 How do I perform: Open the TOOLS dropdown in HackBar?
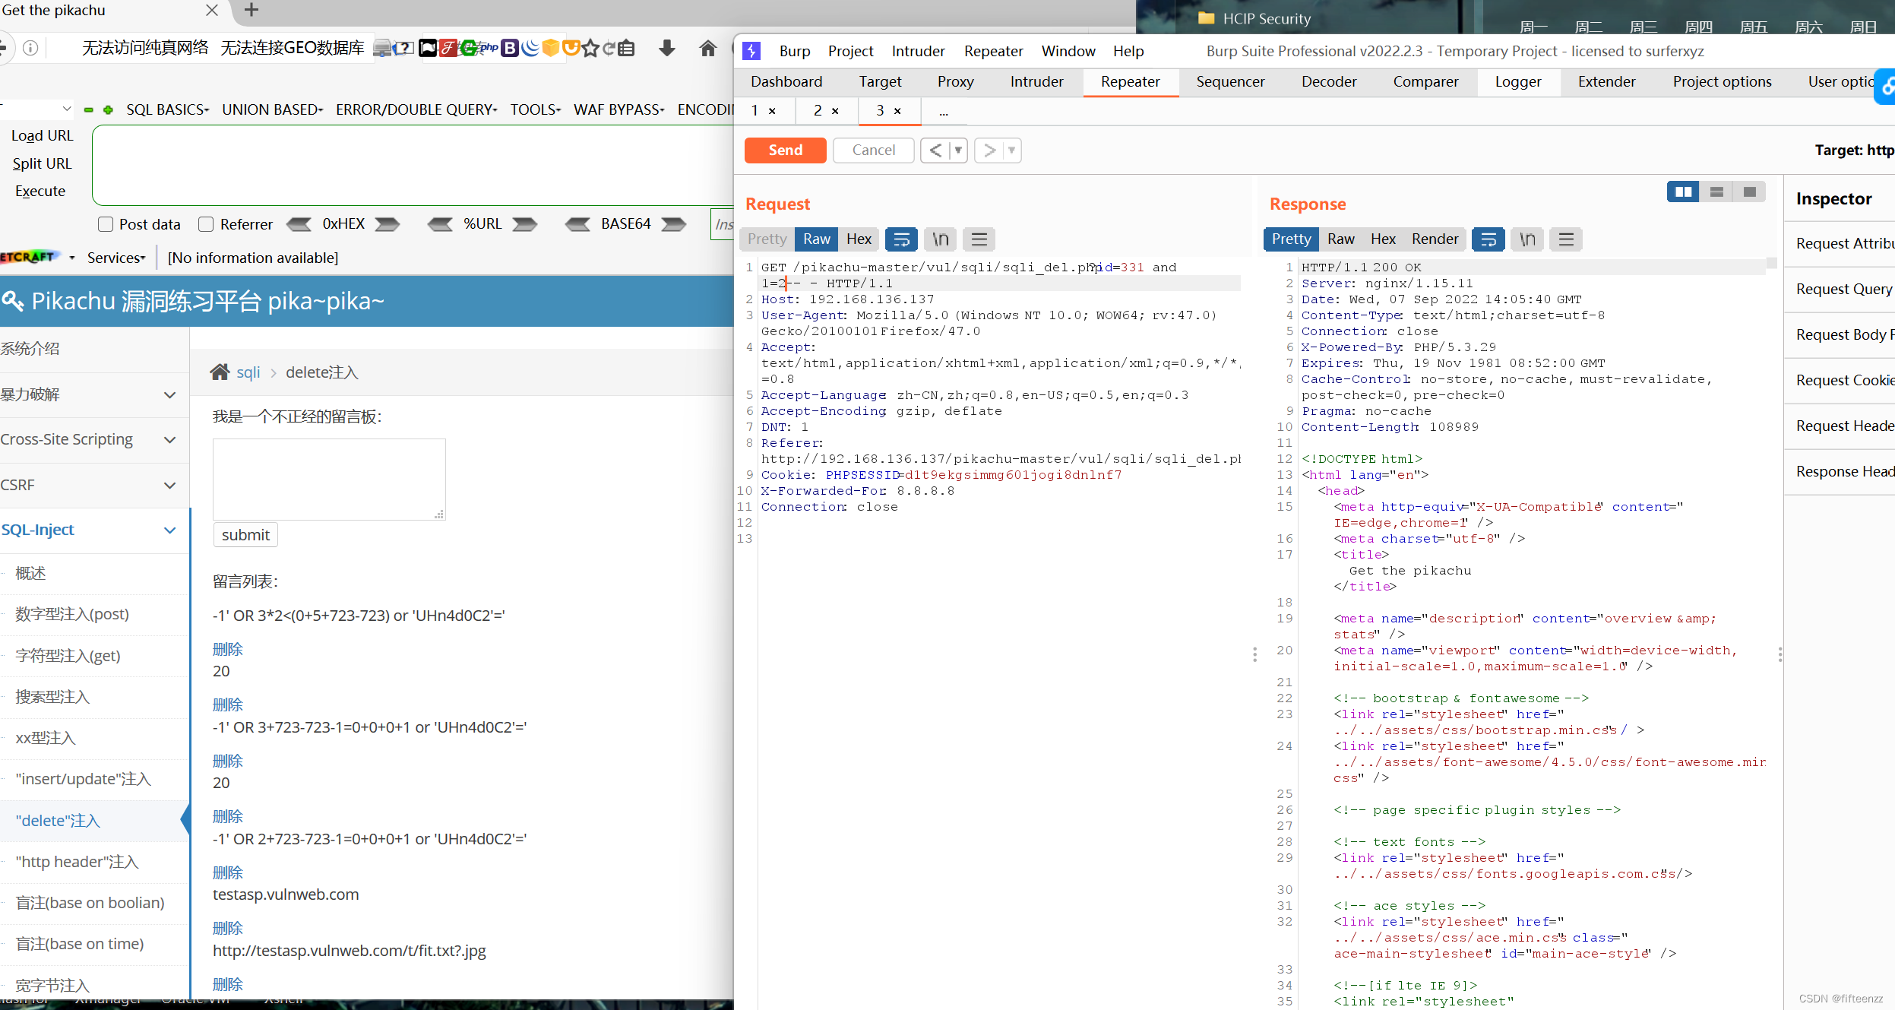tap(535, 109)
